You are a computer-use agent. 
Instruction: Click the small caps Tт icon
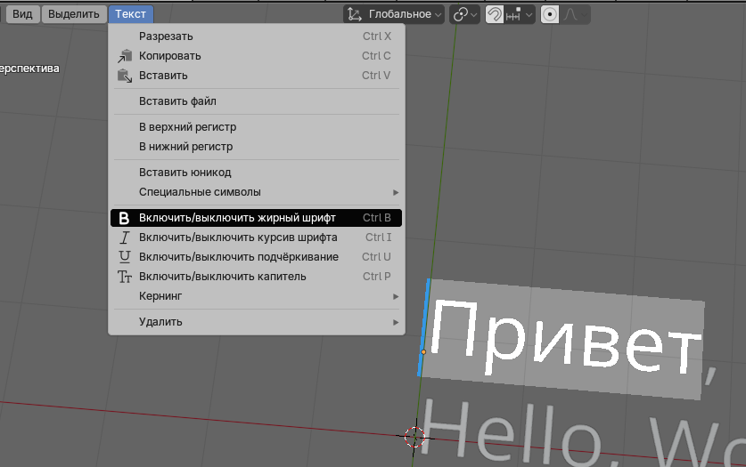point(125,277)
